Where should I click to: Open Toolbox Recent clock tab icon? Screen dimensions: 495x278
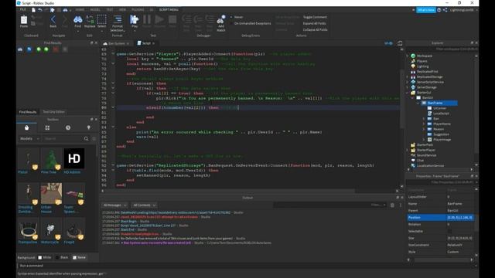click(x=68, y=127)
